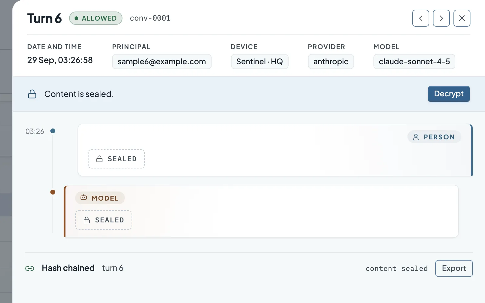Image resolution: width=485 pixels, height=303 pixels.
Task: Click the MODEL role badge
Action: [100, 198]
